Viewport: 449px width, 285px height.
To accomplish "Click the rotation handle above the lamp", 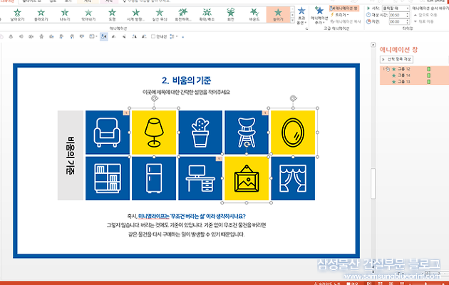I will coord(155,99).
